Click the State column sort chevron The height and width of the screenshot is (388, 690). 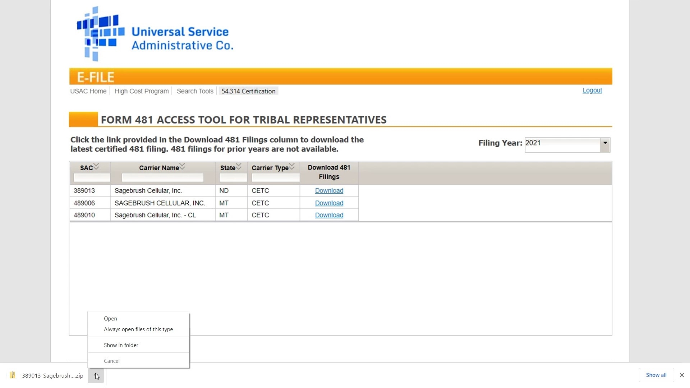coord(239,167)
